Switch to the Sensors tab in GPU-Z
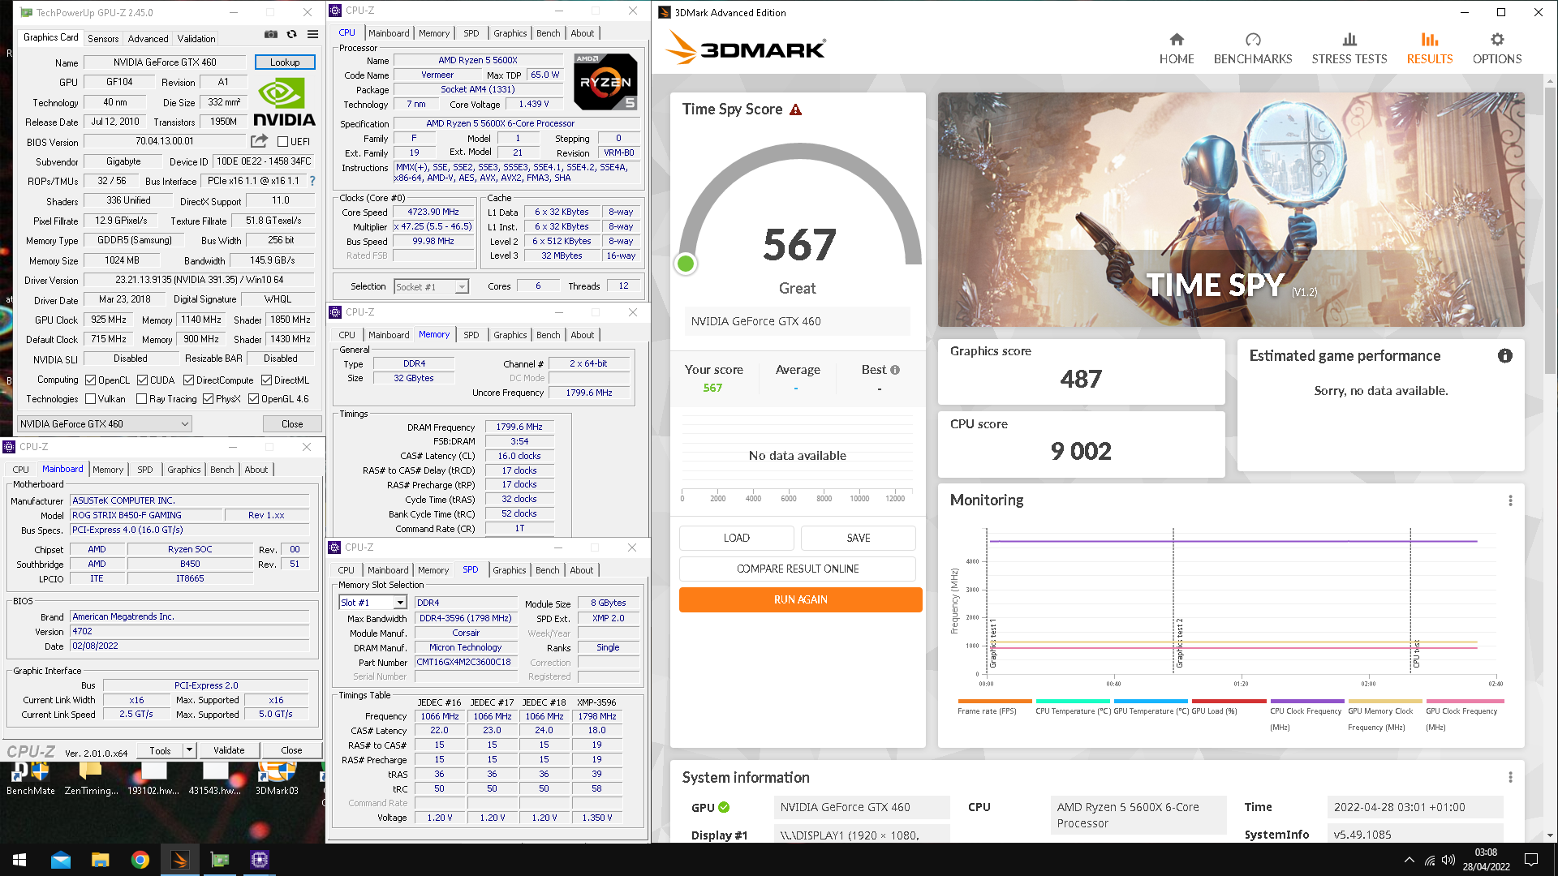Image resolution: width=1558 pixels, height=876 pixels. [x=103, y=38]
